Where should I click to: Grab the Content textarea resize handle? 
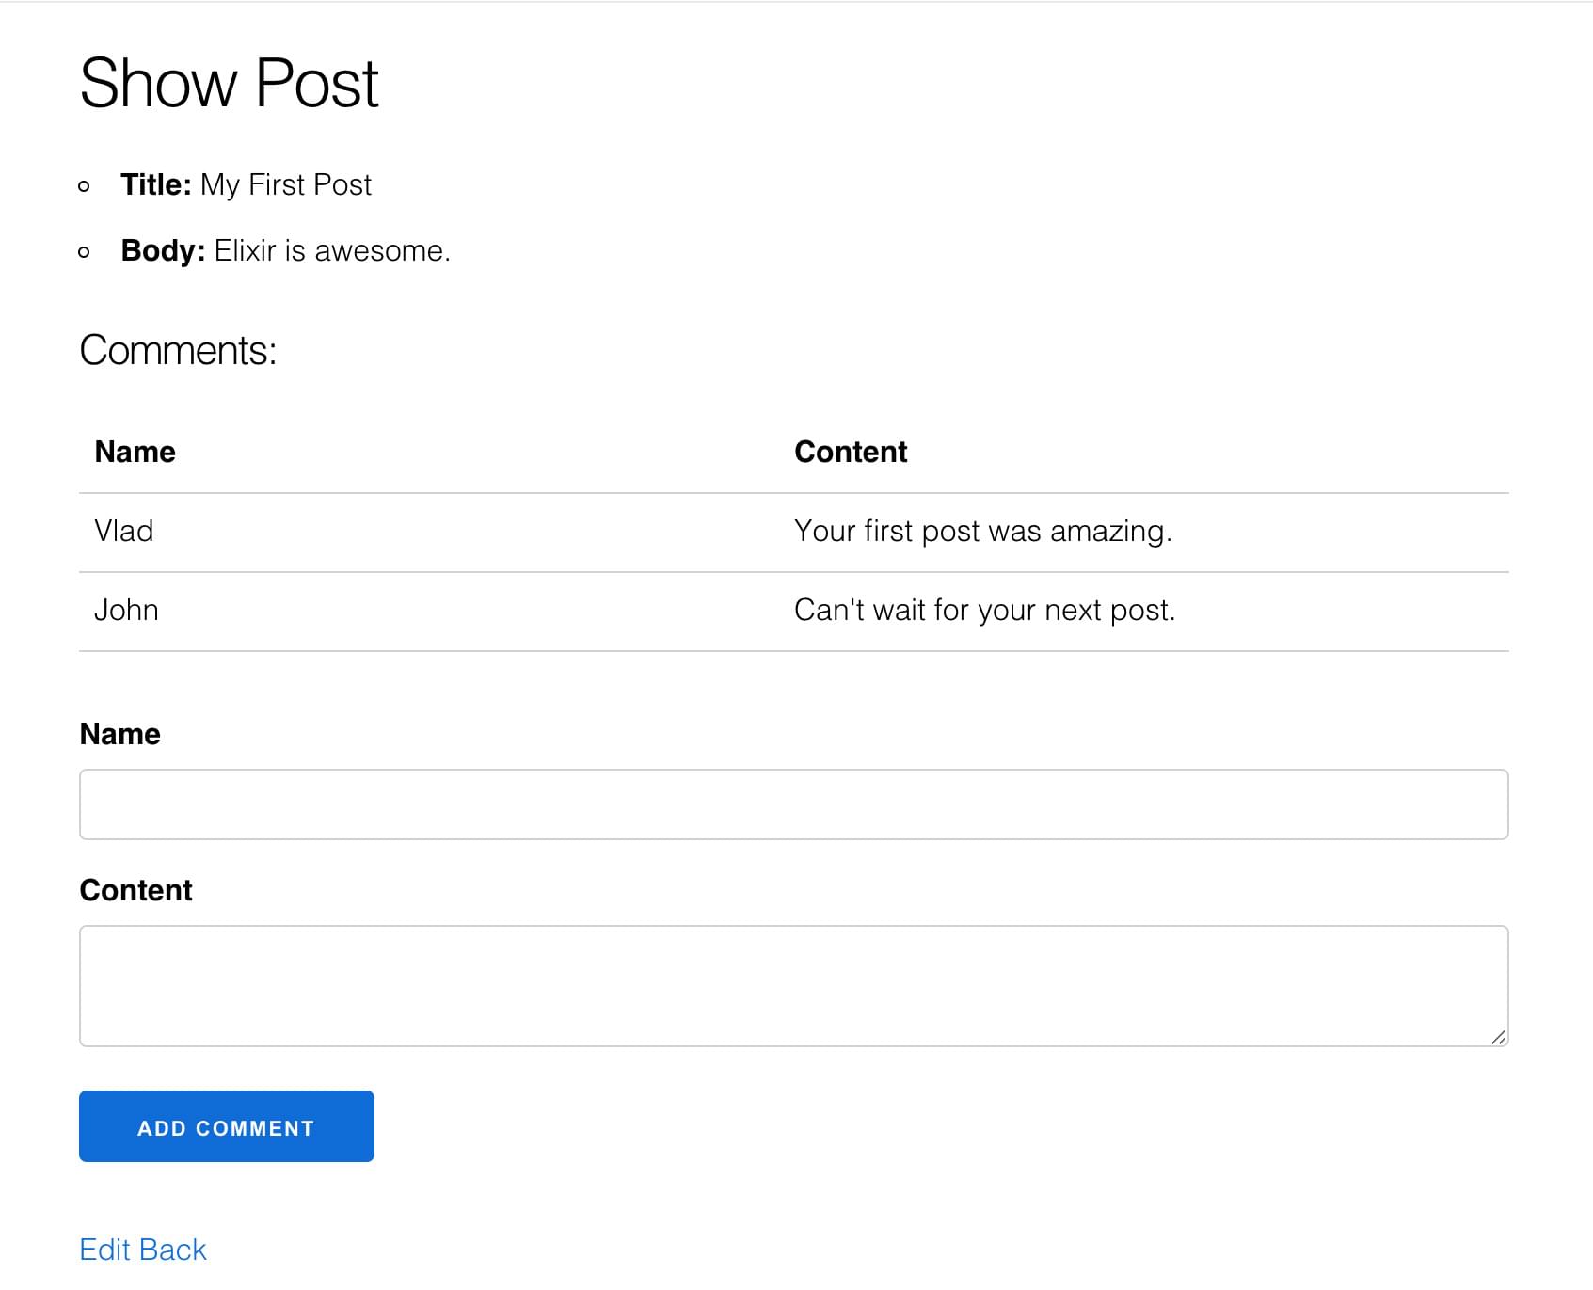coord(1499,1037)
